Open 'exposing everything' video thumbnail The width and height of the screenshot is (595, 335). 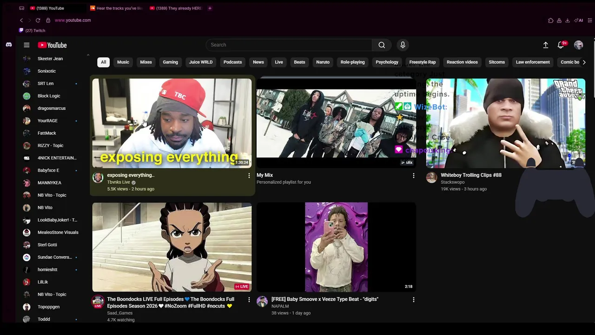172,123
